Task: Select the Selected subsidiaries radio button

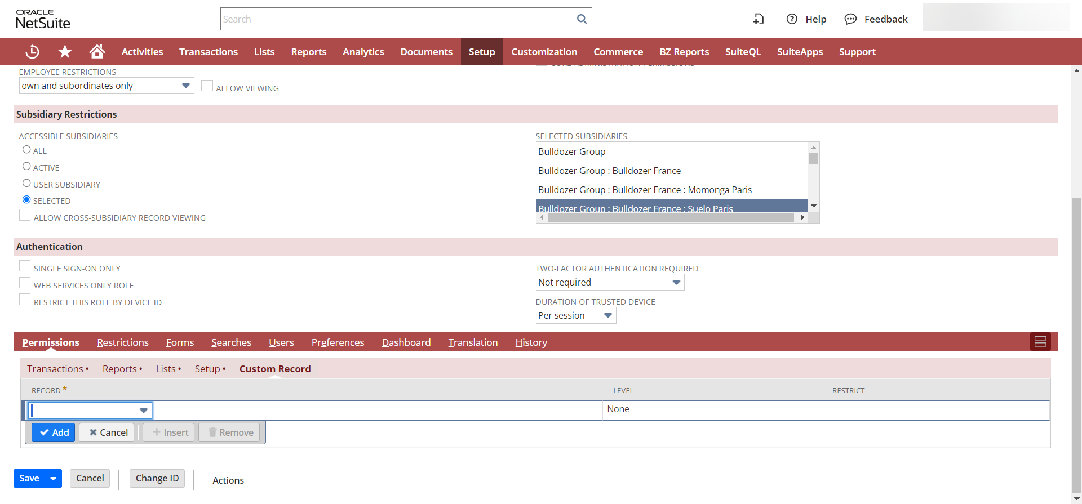Action: (x=26, y=199)
